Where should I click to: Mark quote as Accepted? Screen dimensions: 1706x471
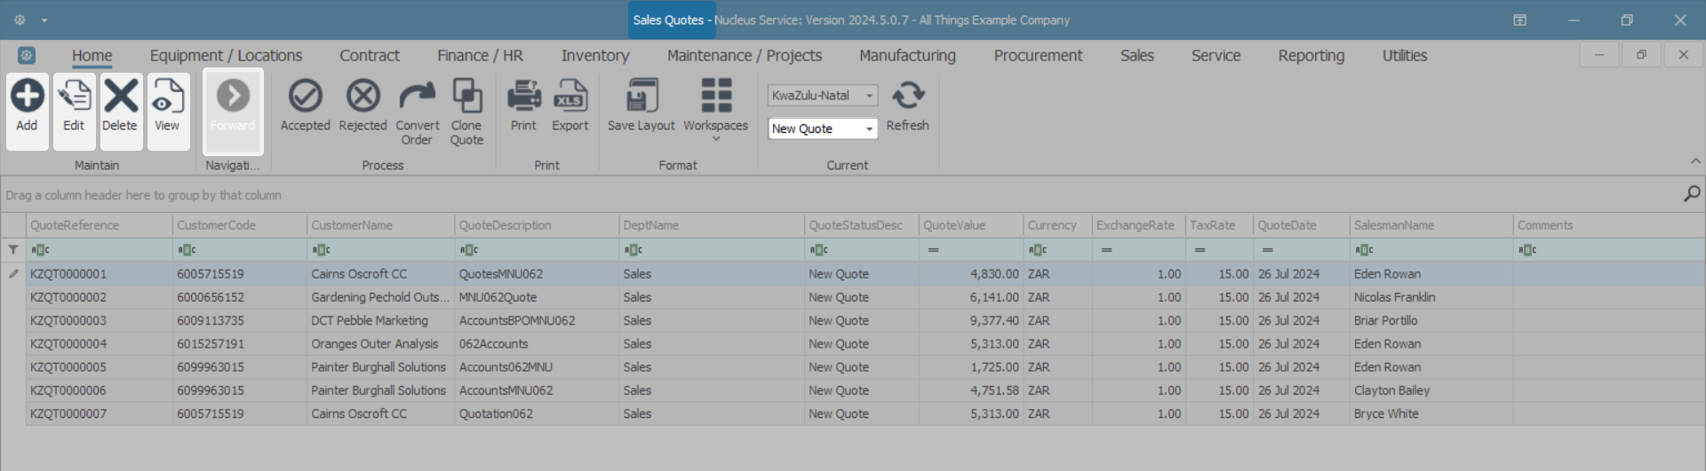click(305, 97)
